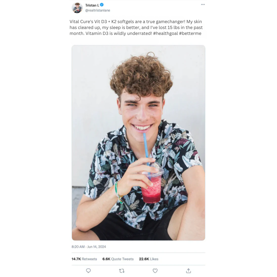View the 14.7K Retweets list
277x277 pixels.
(x=84, y=259)
